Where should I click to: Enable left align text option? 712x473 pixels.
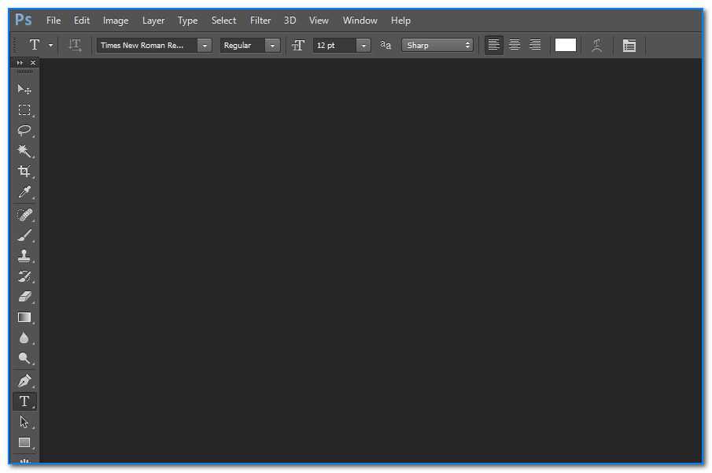494,45
